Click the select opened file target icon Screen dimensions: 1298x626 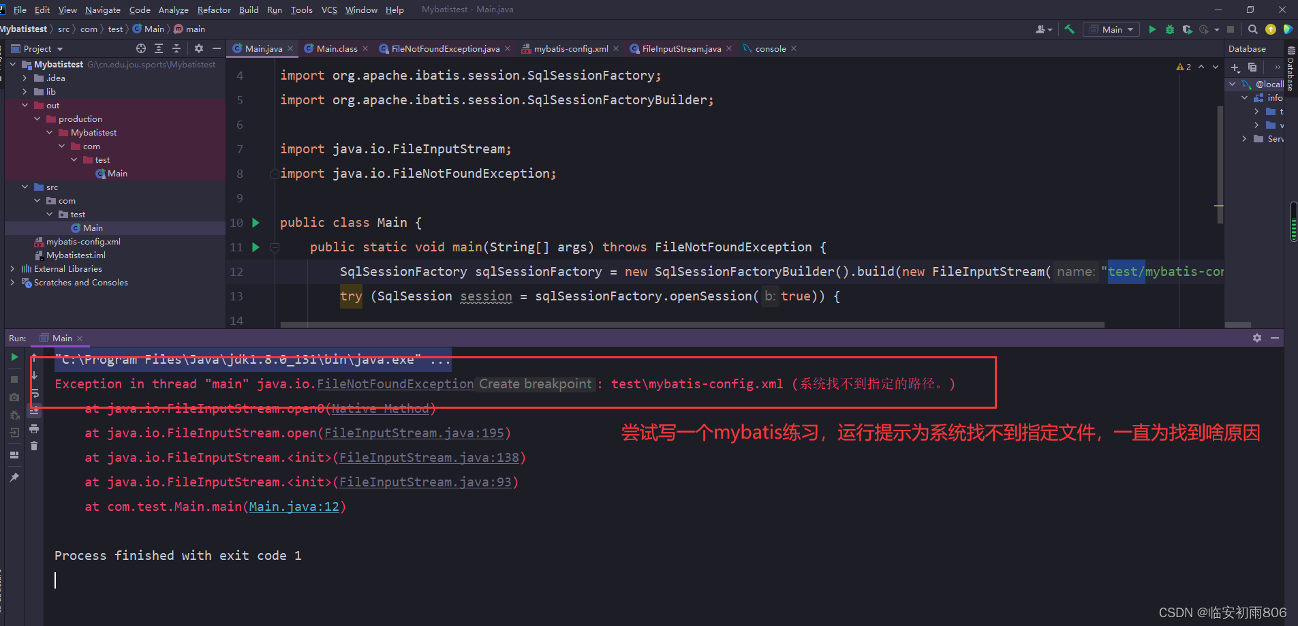click(x=141, y=48)
